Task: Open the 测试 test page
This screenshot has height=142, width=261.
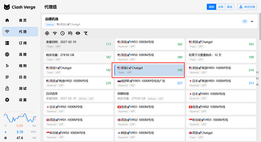Action: coord(20,88)
